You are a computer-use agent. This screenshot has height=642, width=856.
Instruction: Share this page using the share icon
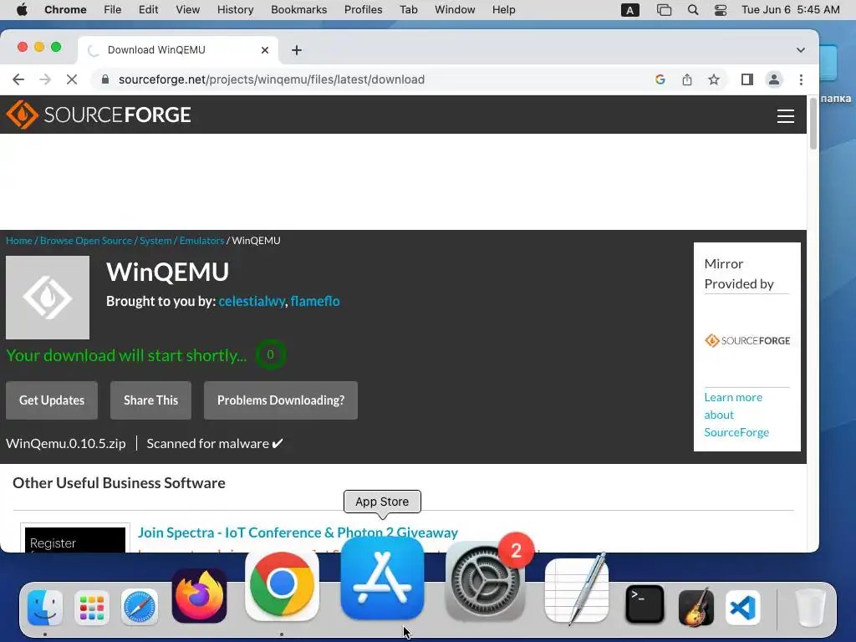(687, 79)
